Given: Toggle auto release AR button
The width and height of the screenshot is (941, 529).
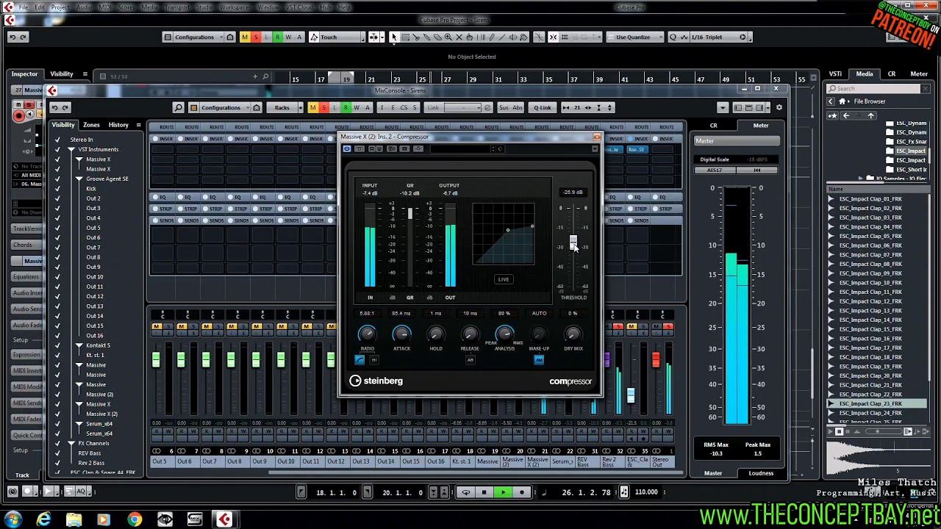Looking at the screenshot, I should point(470,360).
